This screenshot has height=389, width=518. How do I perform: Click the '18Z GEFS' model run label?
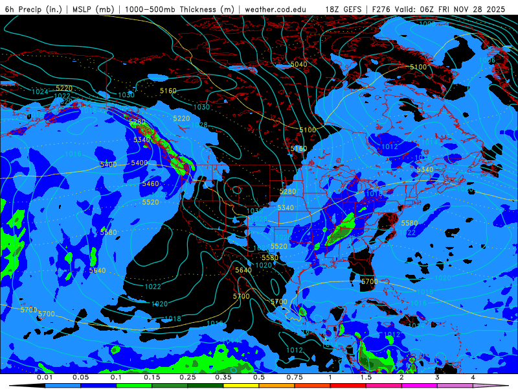tap(344, 9)
